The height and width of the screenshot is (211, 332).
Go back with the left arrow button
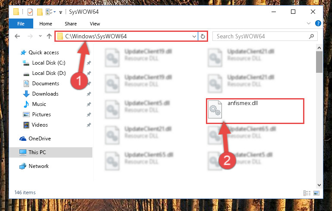[x=17, y=36]
